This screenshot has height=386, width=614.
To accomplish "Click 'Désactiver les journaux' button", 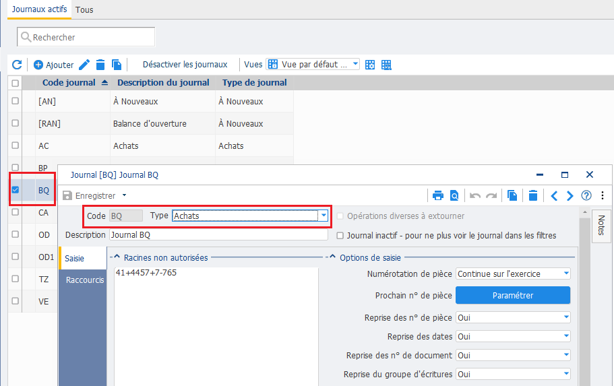I will [x=185, y=65].
